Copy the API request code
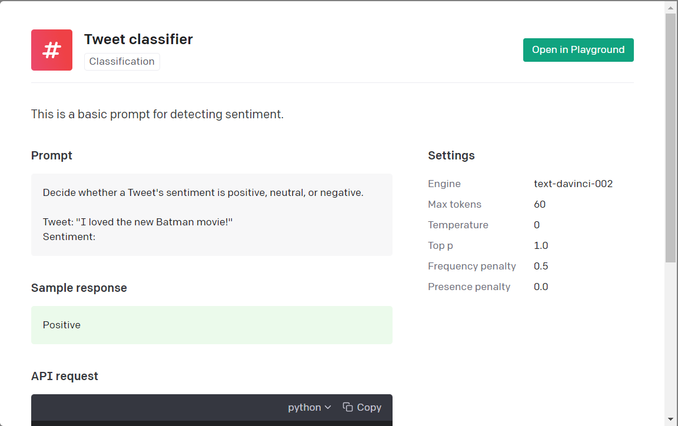The width and height of the screenshot is (678, 426). pos(361,407)
